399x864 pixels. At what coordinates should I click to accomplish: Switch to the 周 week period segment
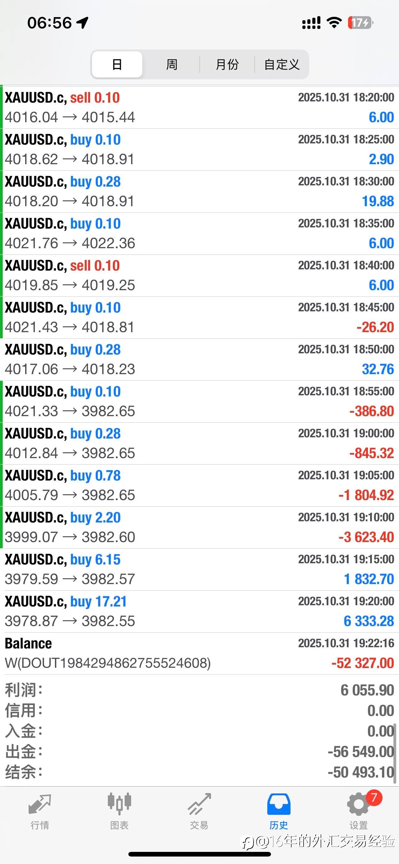pos(172,64)
